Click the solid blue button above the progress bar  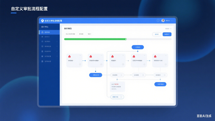click(x=167, y=34)
